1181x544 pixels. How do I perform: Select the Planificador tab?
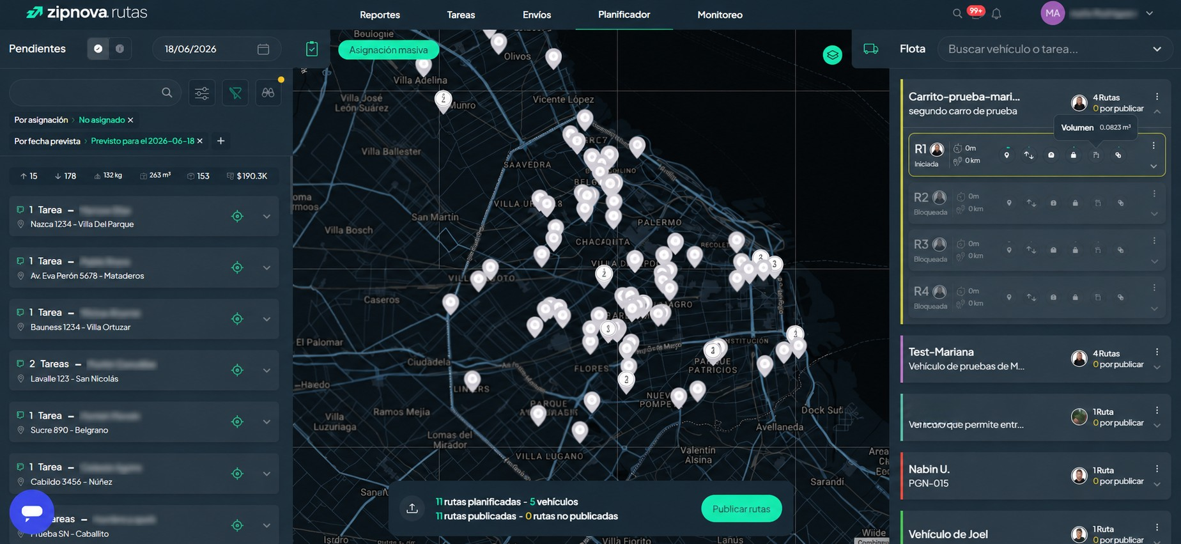[624, 14]
